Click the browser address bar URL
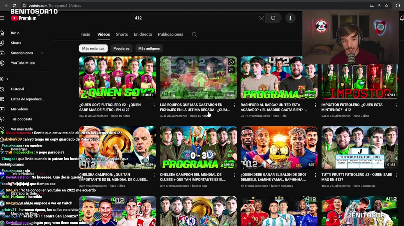The height and width of the screenshot is (226, 404). click(x=55, y=5)
